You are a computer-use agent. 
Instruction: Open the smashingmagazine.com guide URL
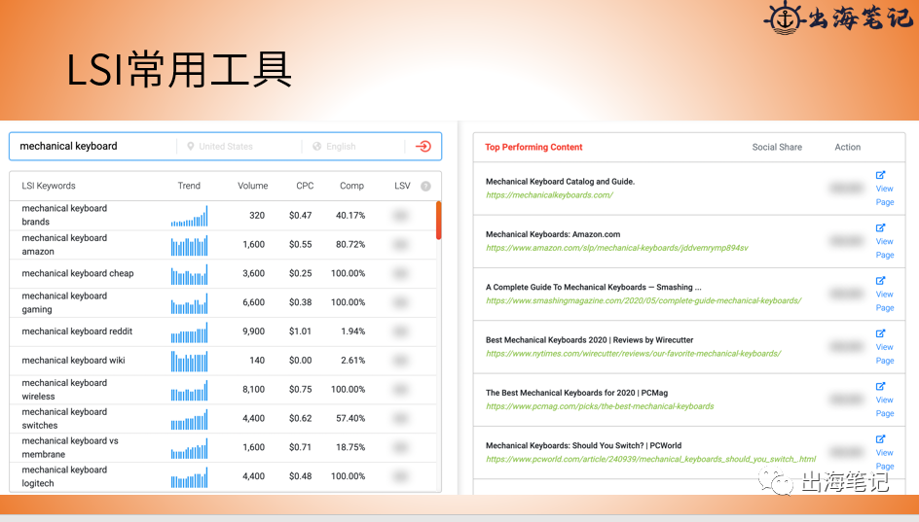pos(643,300)
